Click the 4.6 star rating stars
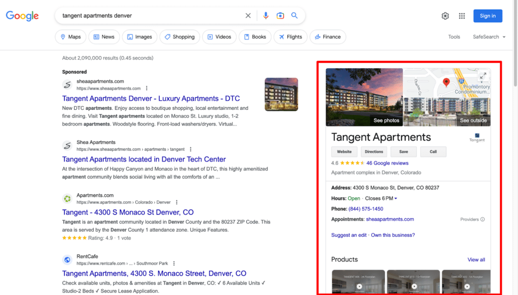The width and height of the screenshot is (518, 295). click(352, 163)
